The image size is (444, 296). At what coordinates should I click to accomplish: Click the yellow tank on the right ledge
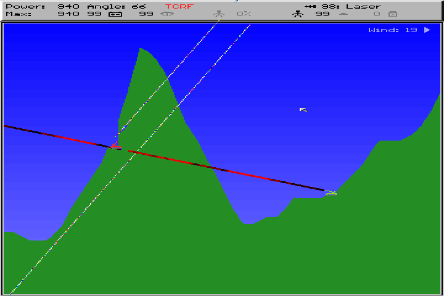[x=331, y=193]
